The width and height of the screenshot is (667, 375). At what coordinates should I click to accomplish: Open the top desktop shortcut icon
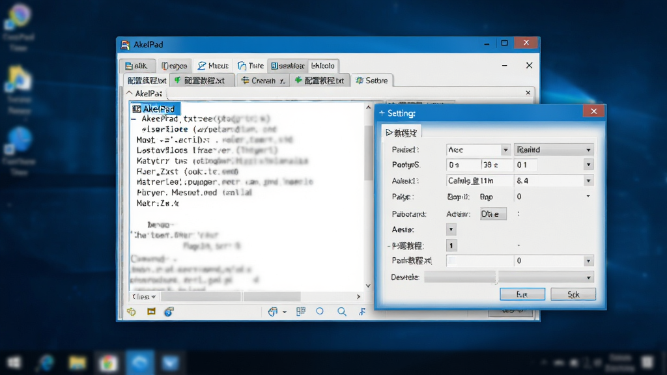19,17
